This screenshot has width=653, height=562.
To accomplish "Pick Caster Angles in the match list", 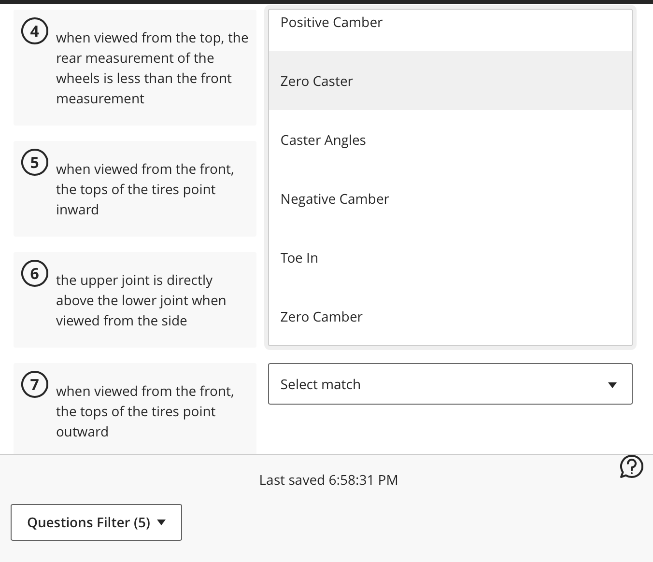I will [323, 140].
